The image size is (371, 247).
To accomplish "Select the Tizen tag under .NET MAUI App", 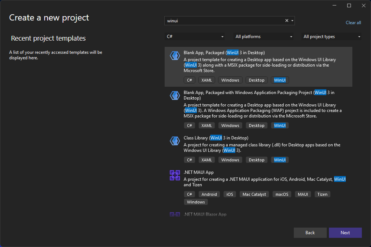I will click(x=322, y=194).
